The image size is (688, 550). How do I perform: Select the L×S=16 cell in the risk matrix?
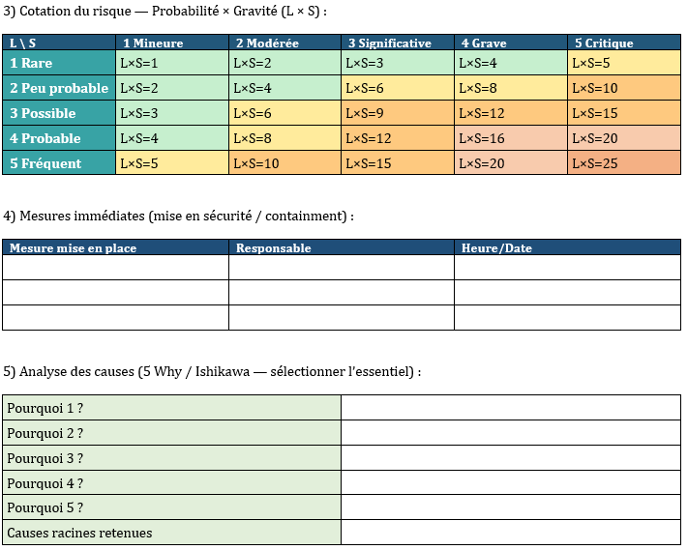[x=510, y=138]
